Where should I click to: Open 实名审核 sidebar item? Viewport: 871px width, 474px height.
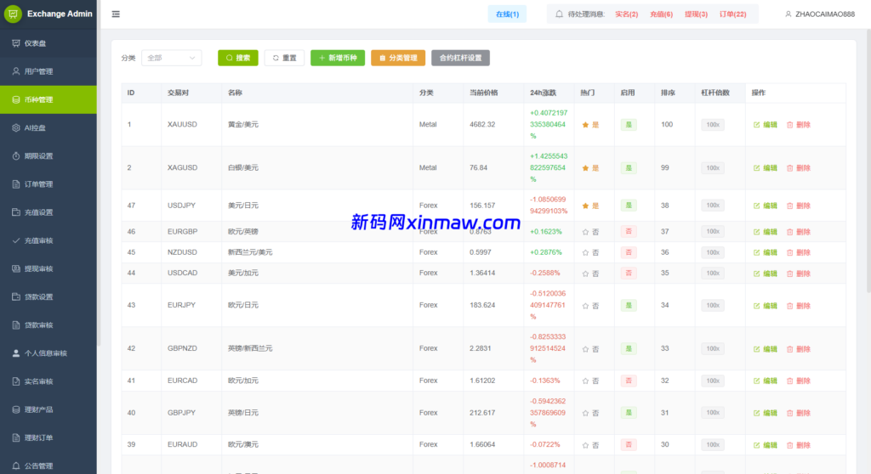pyautogui.click(x=48, y=381)
